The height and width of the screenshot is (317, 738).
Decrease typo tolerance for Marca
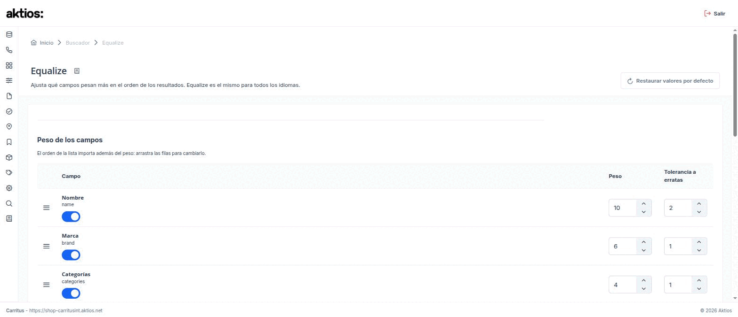tap(699, 250)
